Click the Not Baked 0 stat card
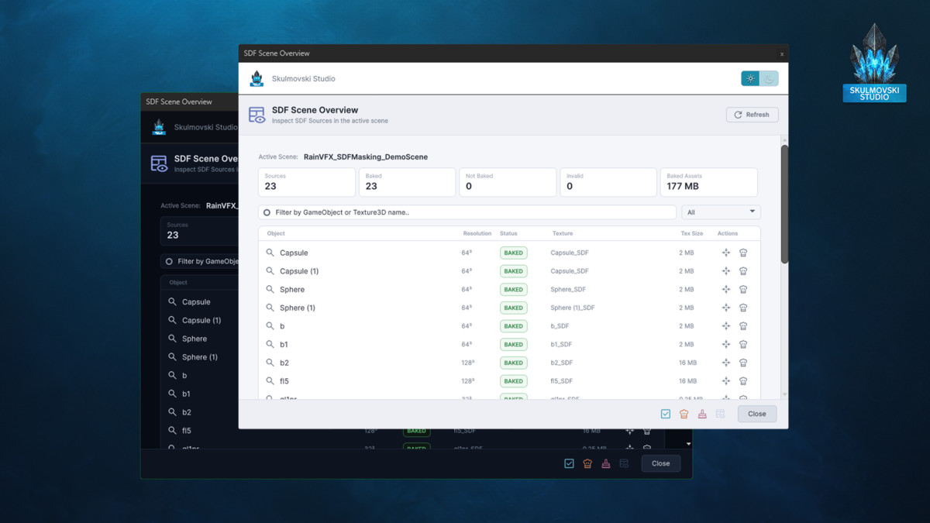930x523 pixels. click(x=508, y=182)
